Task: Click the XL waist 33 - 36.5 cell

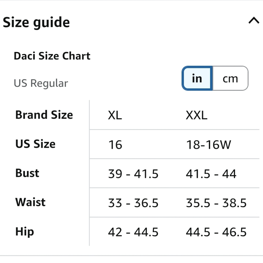Action: 133,203
